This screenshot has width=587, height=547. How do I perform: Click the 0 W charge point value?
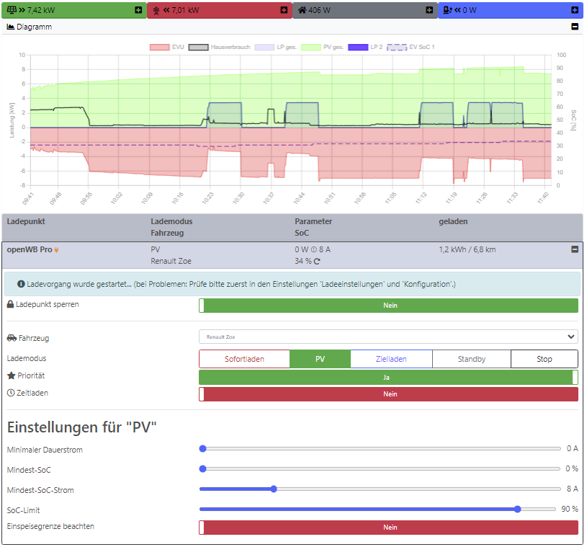coord(470,10)
